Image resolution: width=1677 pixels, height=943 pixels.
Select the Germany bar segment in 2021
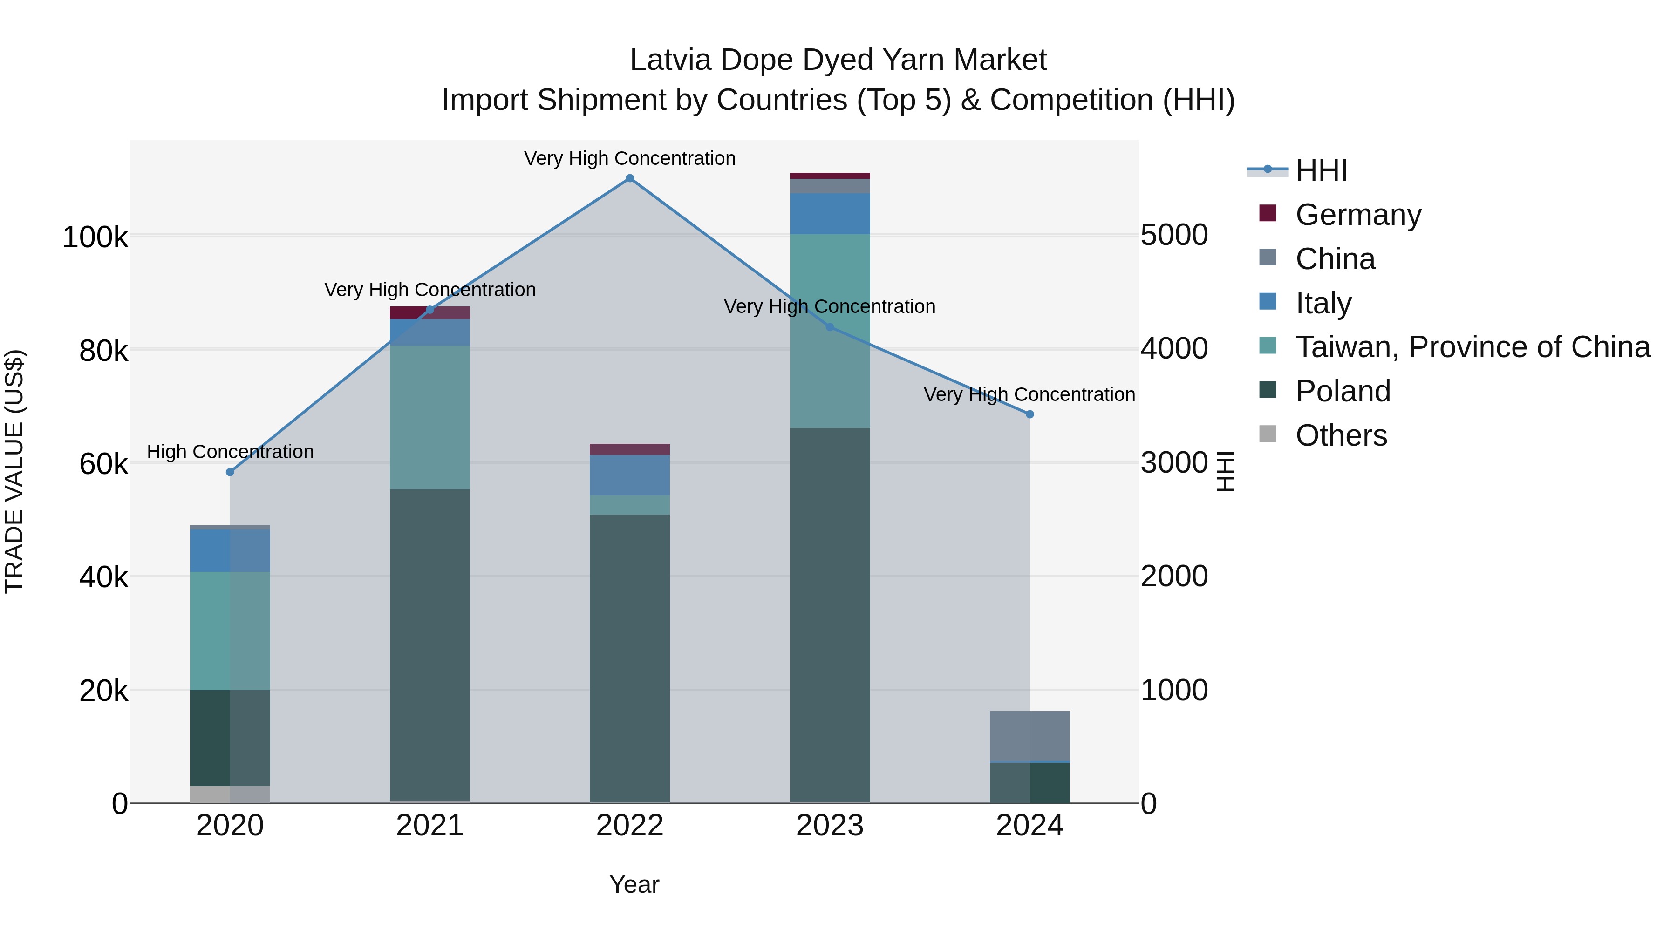(x=429, y=313)
